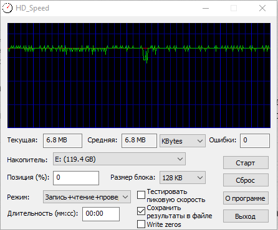Click the Выход exit button

(x=246, y=216)
